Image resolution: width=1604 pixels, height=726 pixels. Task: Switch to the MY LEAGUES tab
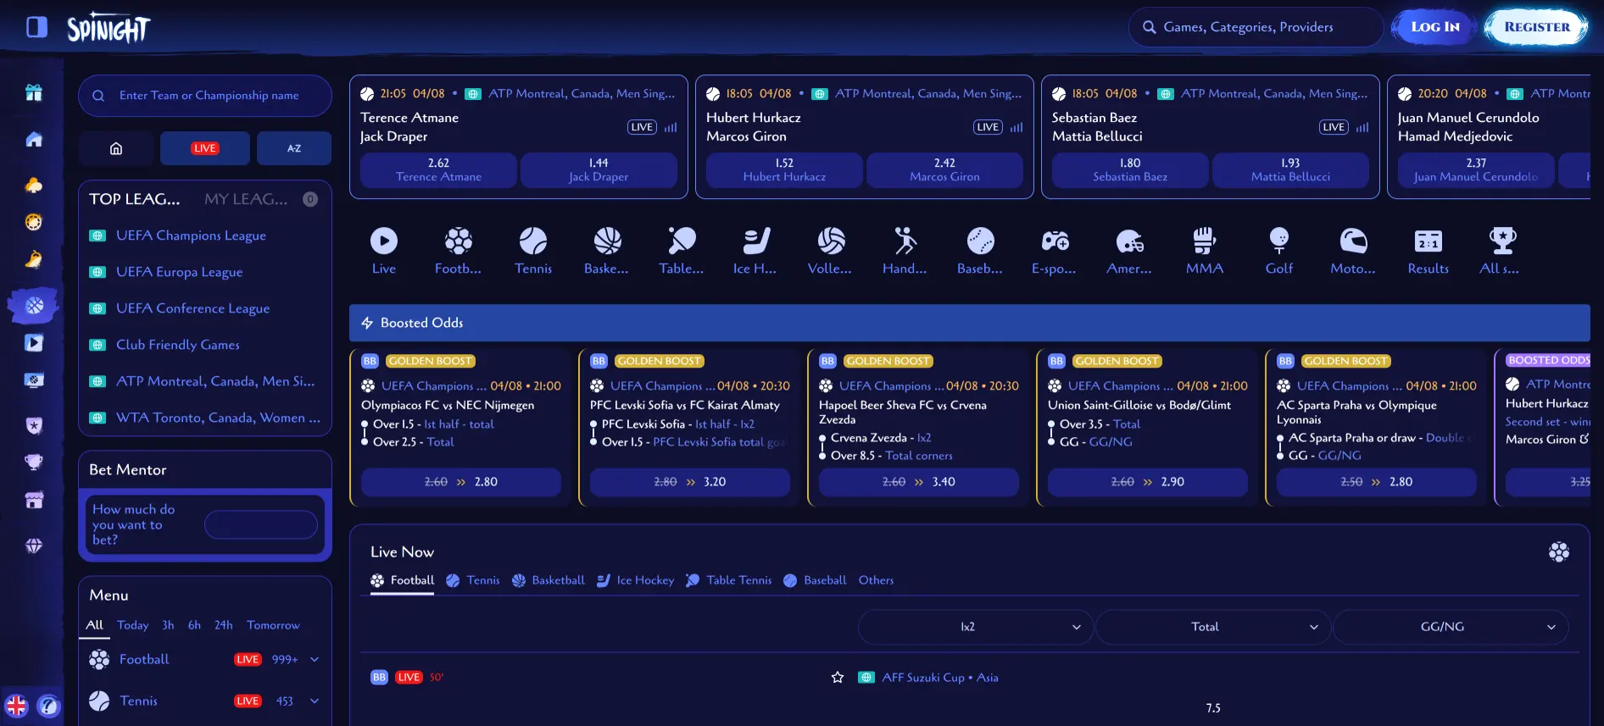pyautogui.click(x=246, y=199)
